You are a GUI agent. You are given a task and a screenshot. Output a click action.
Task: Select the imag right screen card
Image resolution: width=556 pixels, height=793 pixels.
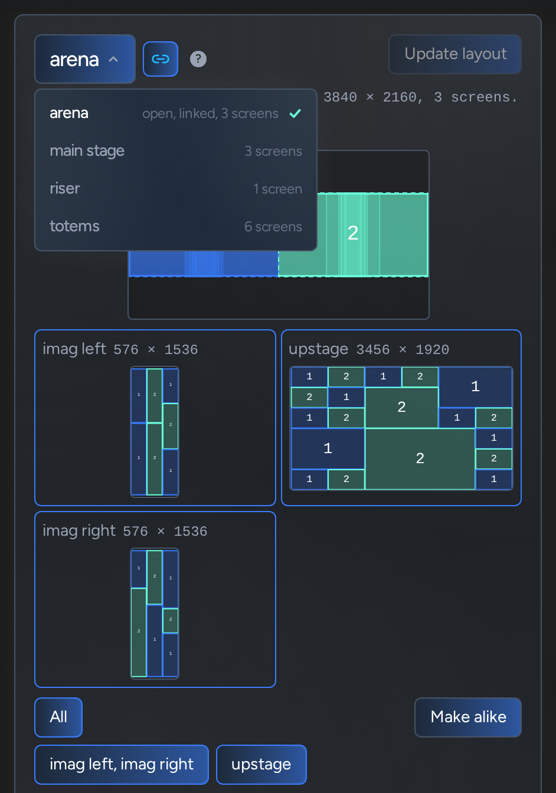point(155,599)
